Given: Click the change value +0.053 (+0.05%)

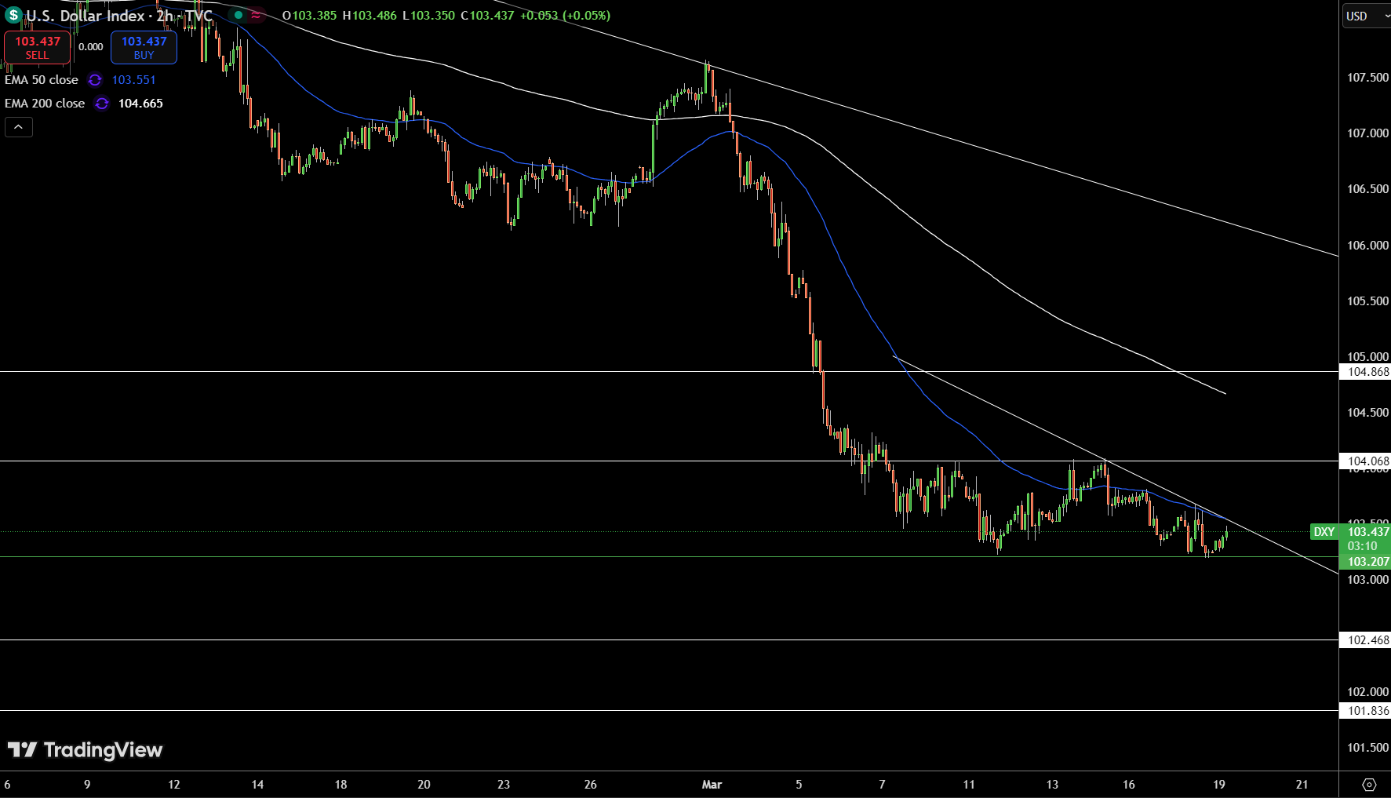Looking at the screenshot, I should click(565, 16).
